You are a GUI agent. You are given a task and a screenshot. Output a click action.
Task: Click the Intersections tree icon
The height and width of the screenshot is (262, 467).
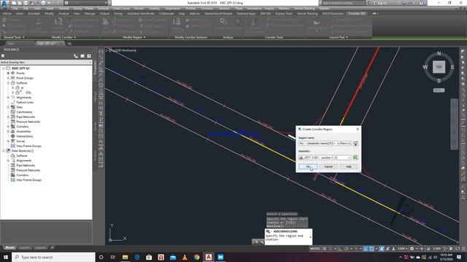[x=13, y=136]
